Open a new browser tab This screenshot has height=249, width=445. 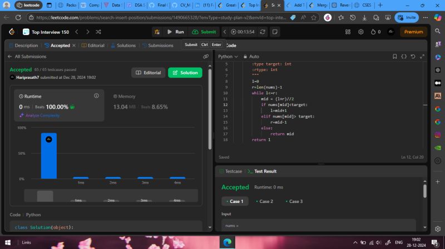click(x=380, y=5)
